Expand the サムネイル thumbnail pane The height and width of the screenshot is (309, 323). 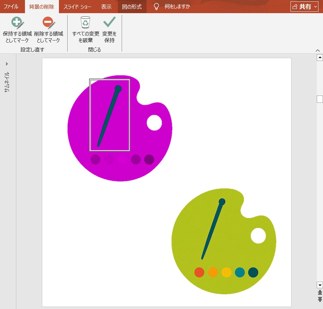7,64
